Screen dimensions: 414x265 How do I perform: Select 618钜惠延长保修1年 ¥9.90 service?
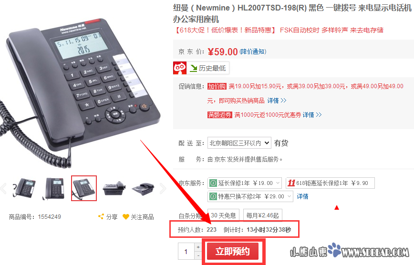pos(331,183)
